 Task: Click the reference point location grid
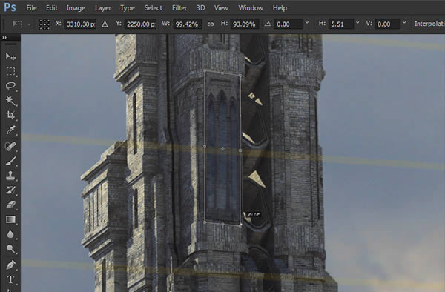[x=44, y=24]
